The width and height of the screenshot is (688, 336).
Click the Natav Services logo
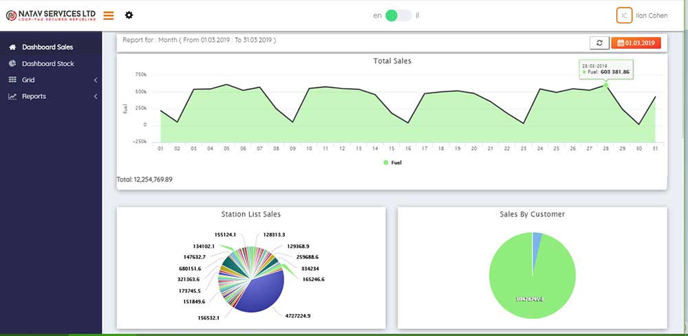(51, 16)
